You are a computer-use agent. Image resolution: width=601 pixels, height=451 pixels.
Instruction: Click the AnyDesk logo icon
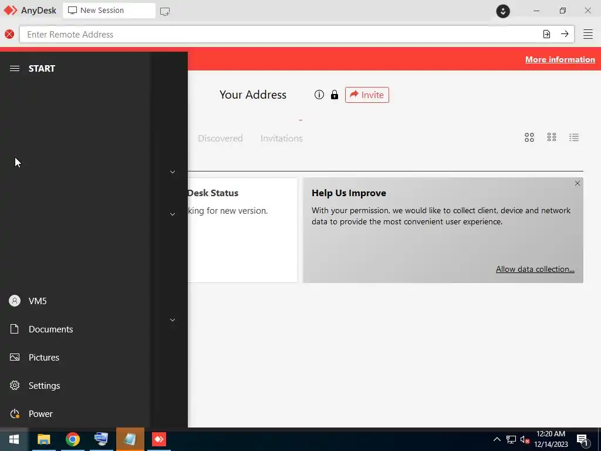(x=11, y=11)
